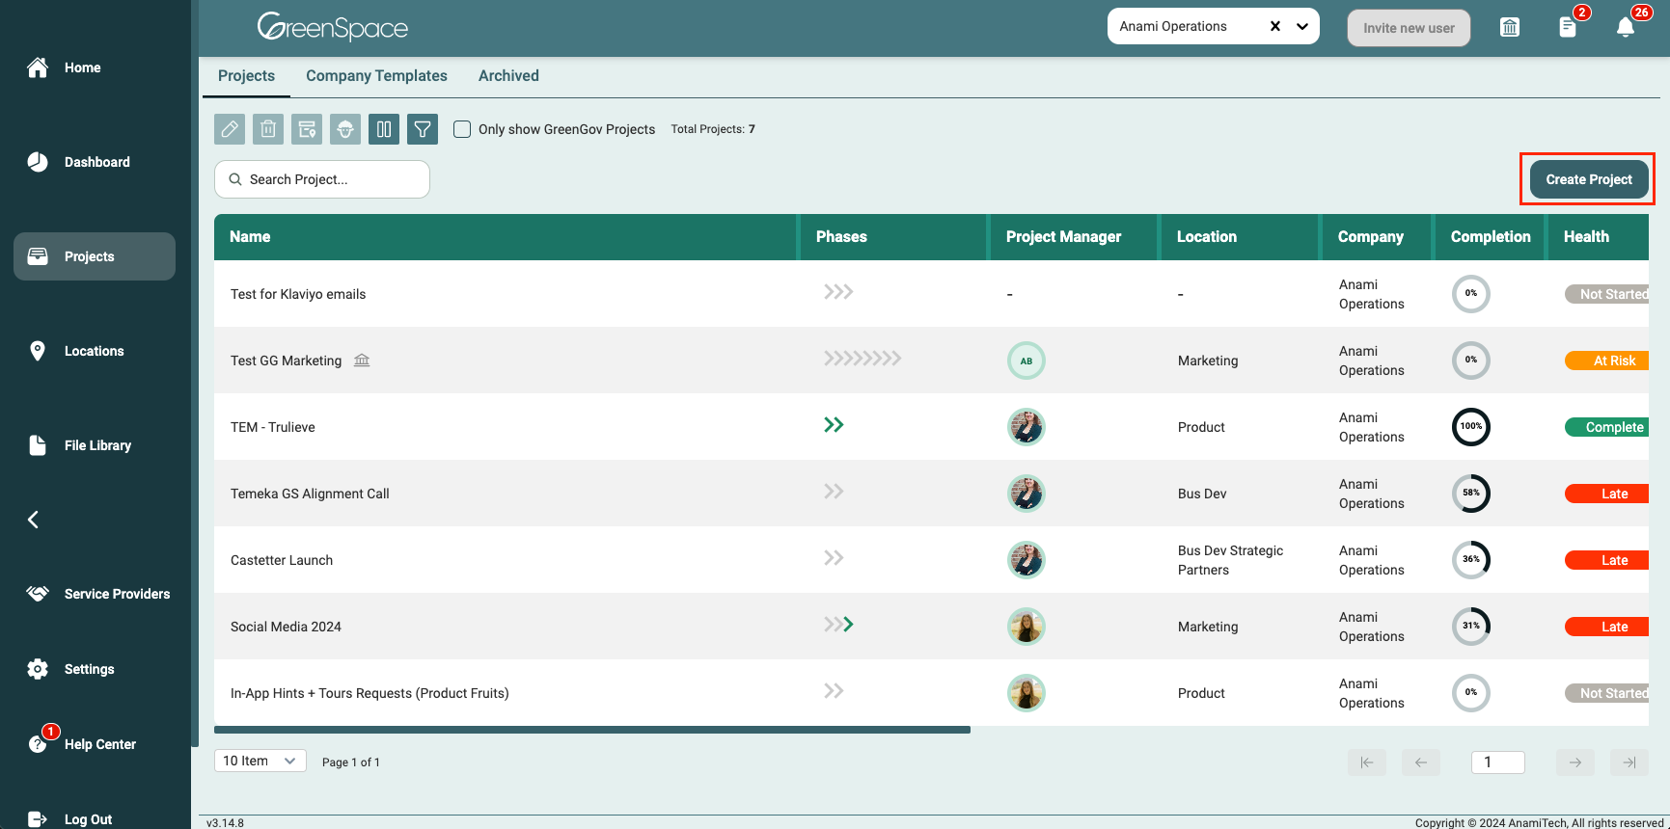Switch to the Company Templates tab
Screen dimensions: 1670x829
point(376,76)
